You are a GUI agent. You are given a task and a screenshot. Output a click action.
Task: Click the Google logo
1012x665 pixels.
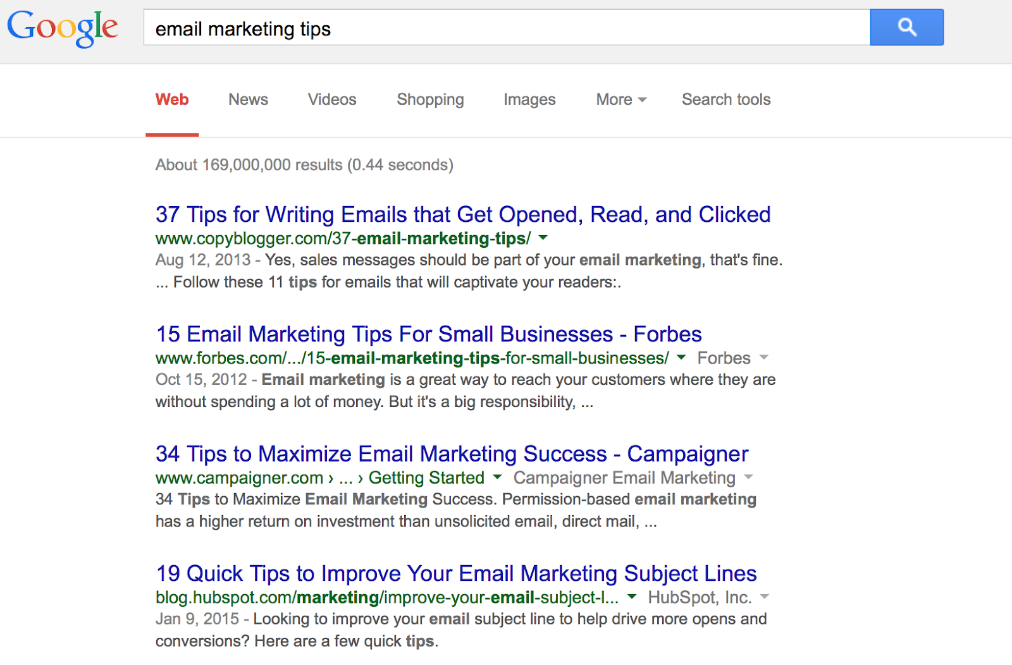tap(63, 28)
